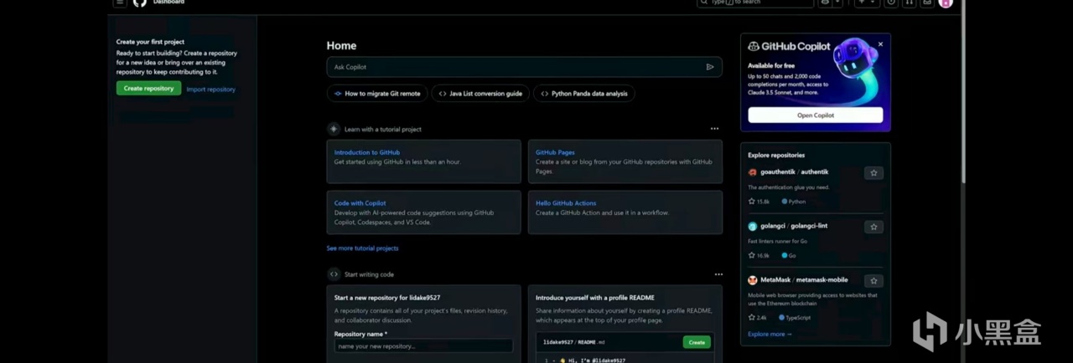Click the top search box
This screenshot has width=1073, height=363.
coord(755,3)
